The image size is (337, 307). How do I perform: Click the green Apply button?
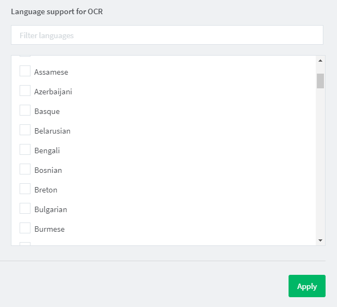(x=307, y=286)
